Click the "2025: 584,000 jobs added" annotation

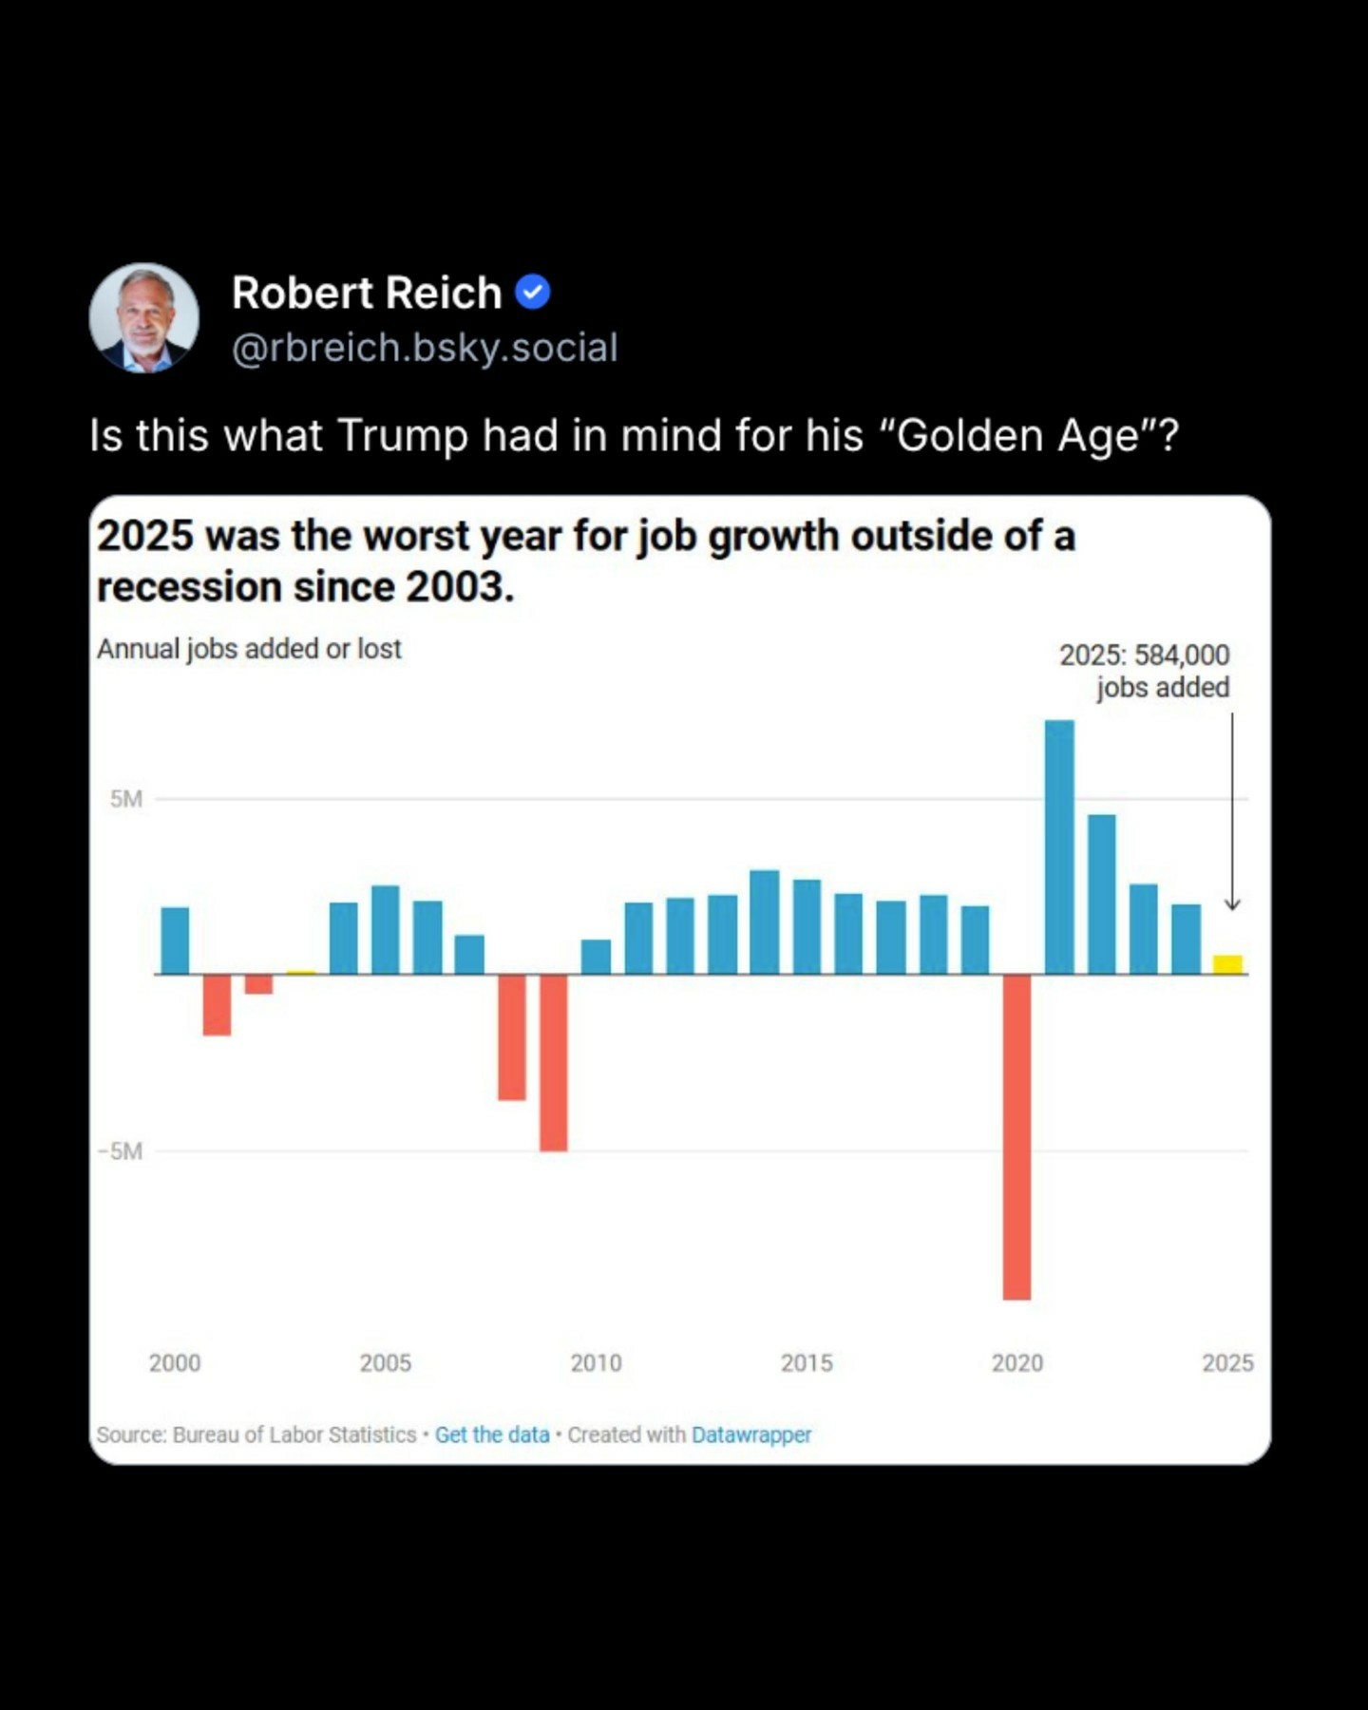coord(1145,671)
